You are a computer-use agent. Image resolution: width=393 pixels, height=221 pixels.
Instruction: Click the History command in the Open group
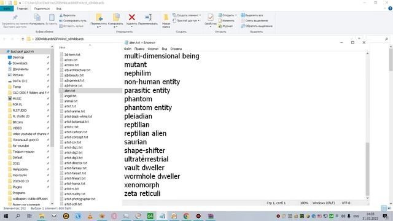pyautogui.click(x=225, y=26)
